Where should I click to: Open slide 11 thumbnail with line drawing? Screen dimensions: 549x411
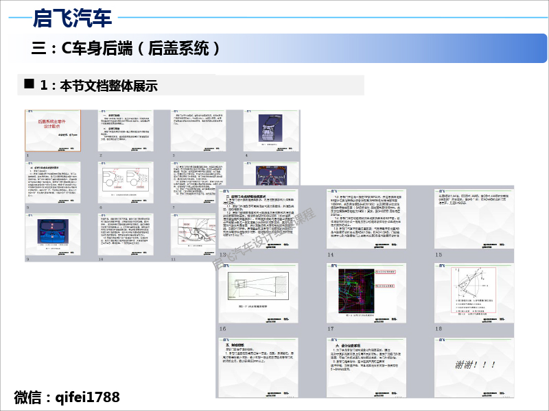tap(194, 234)
